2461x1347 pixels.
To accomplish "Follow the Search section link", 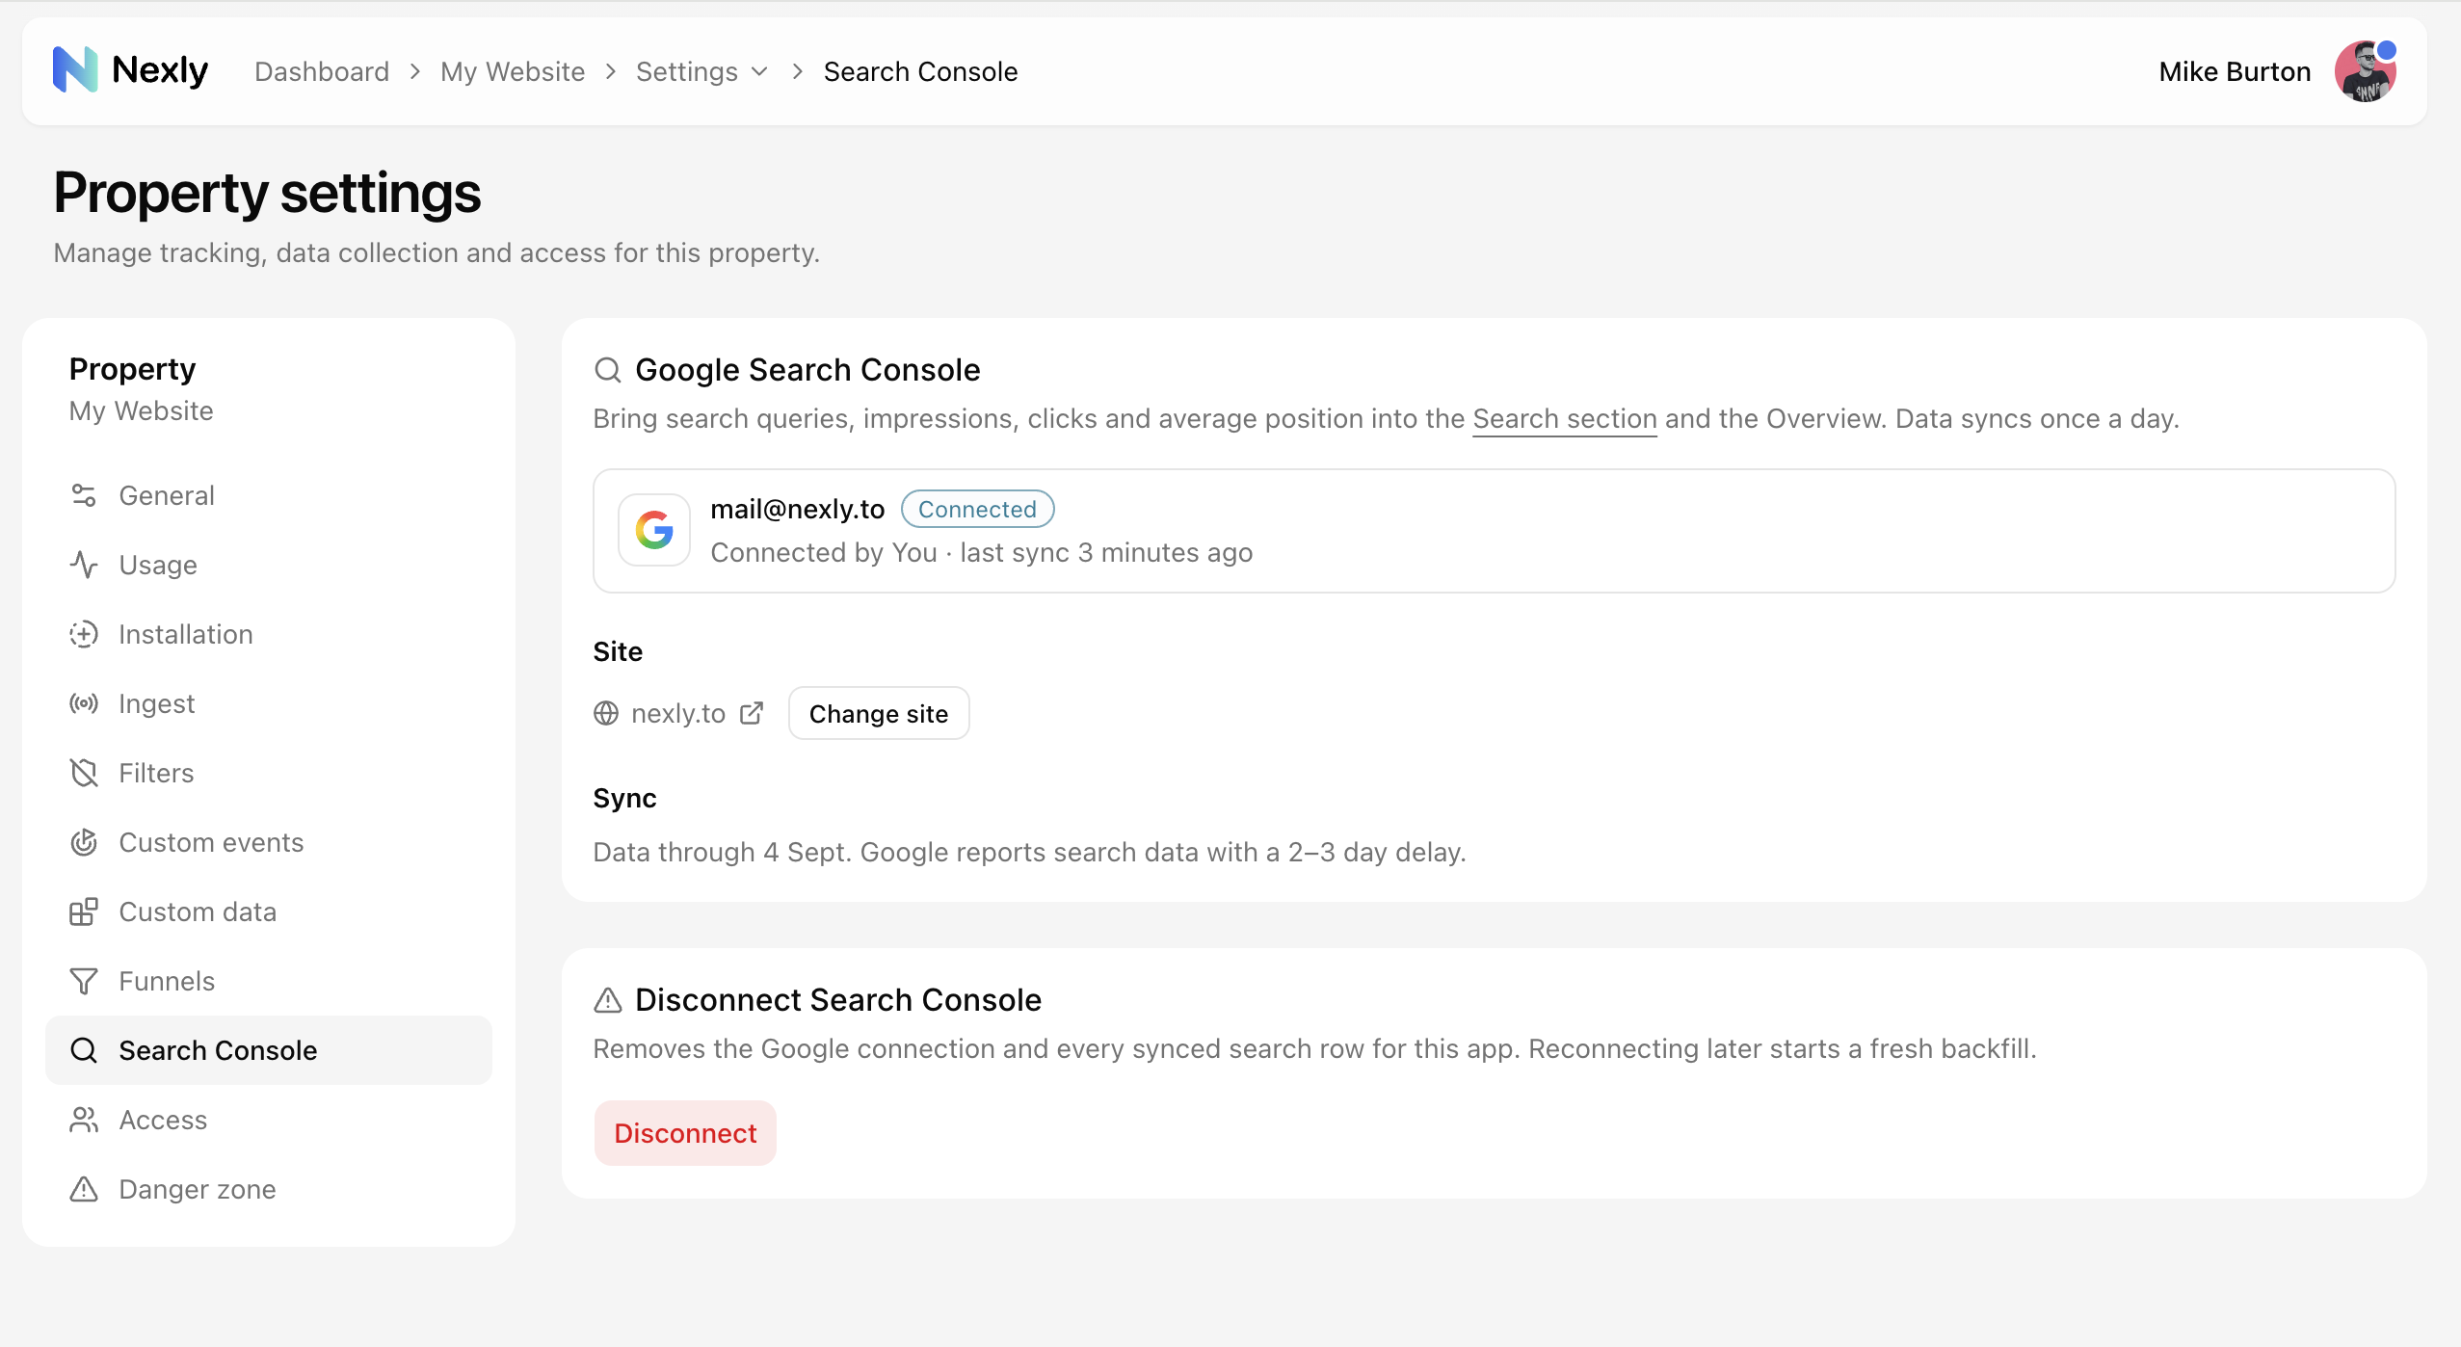I will [x=1565, y=419].
